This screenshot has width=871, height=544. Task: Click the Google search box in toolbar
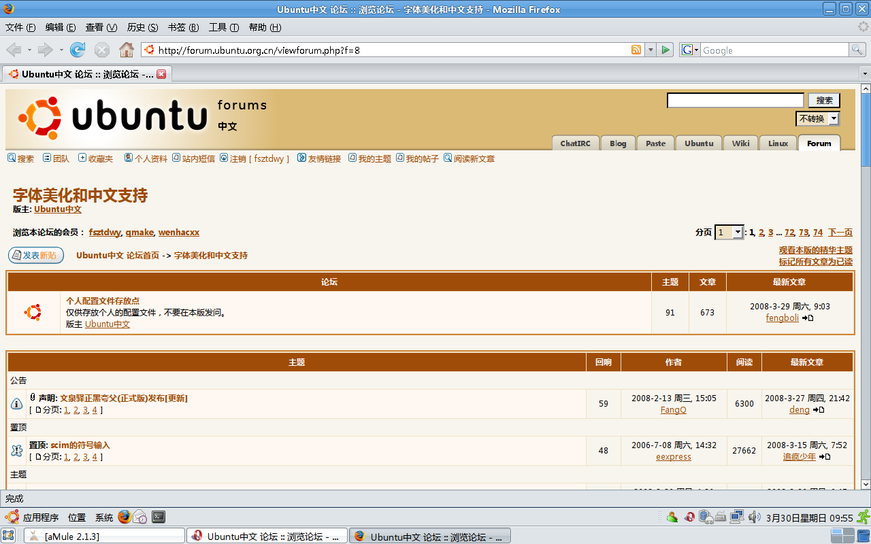coord(774,50)
